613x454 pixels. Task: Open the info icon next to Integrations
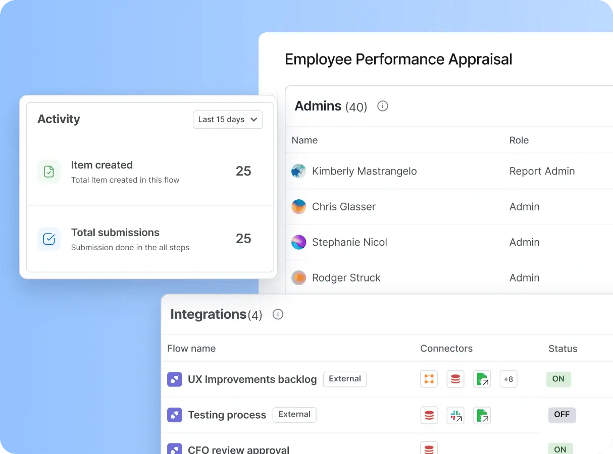click(278, 314)
